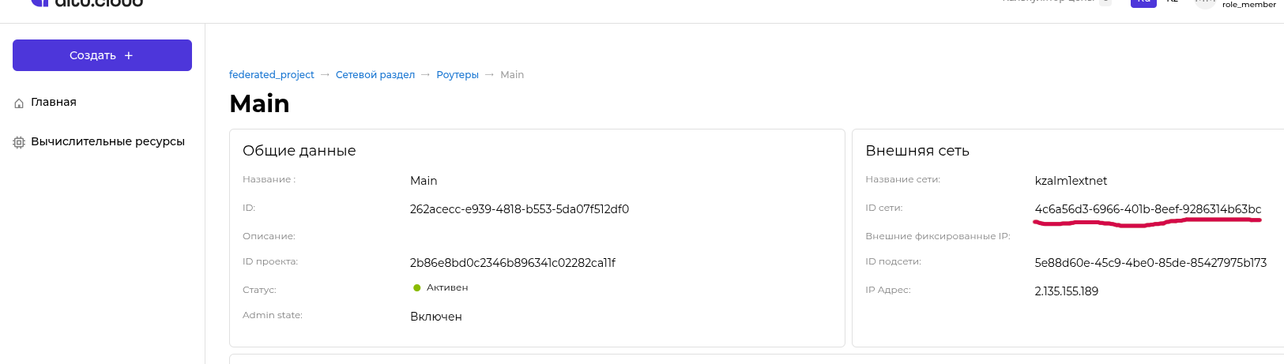Open the user avatar near role_member
1284x364 pixels.
[x=1204, y=2]
